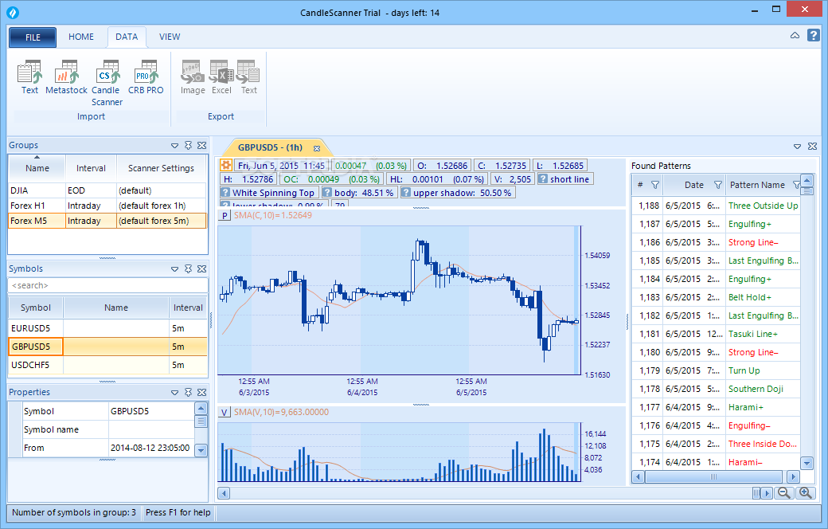Image resolution: width=828 pixels, height=529 pixels.
Task: Open the FILE menu
Action: click(33, 37)
